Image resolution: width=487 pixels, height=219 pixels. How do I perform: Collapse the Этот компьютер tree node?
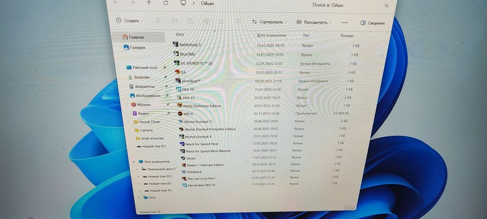click(134, 162)
